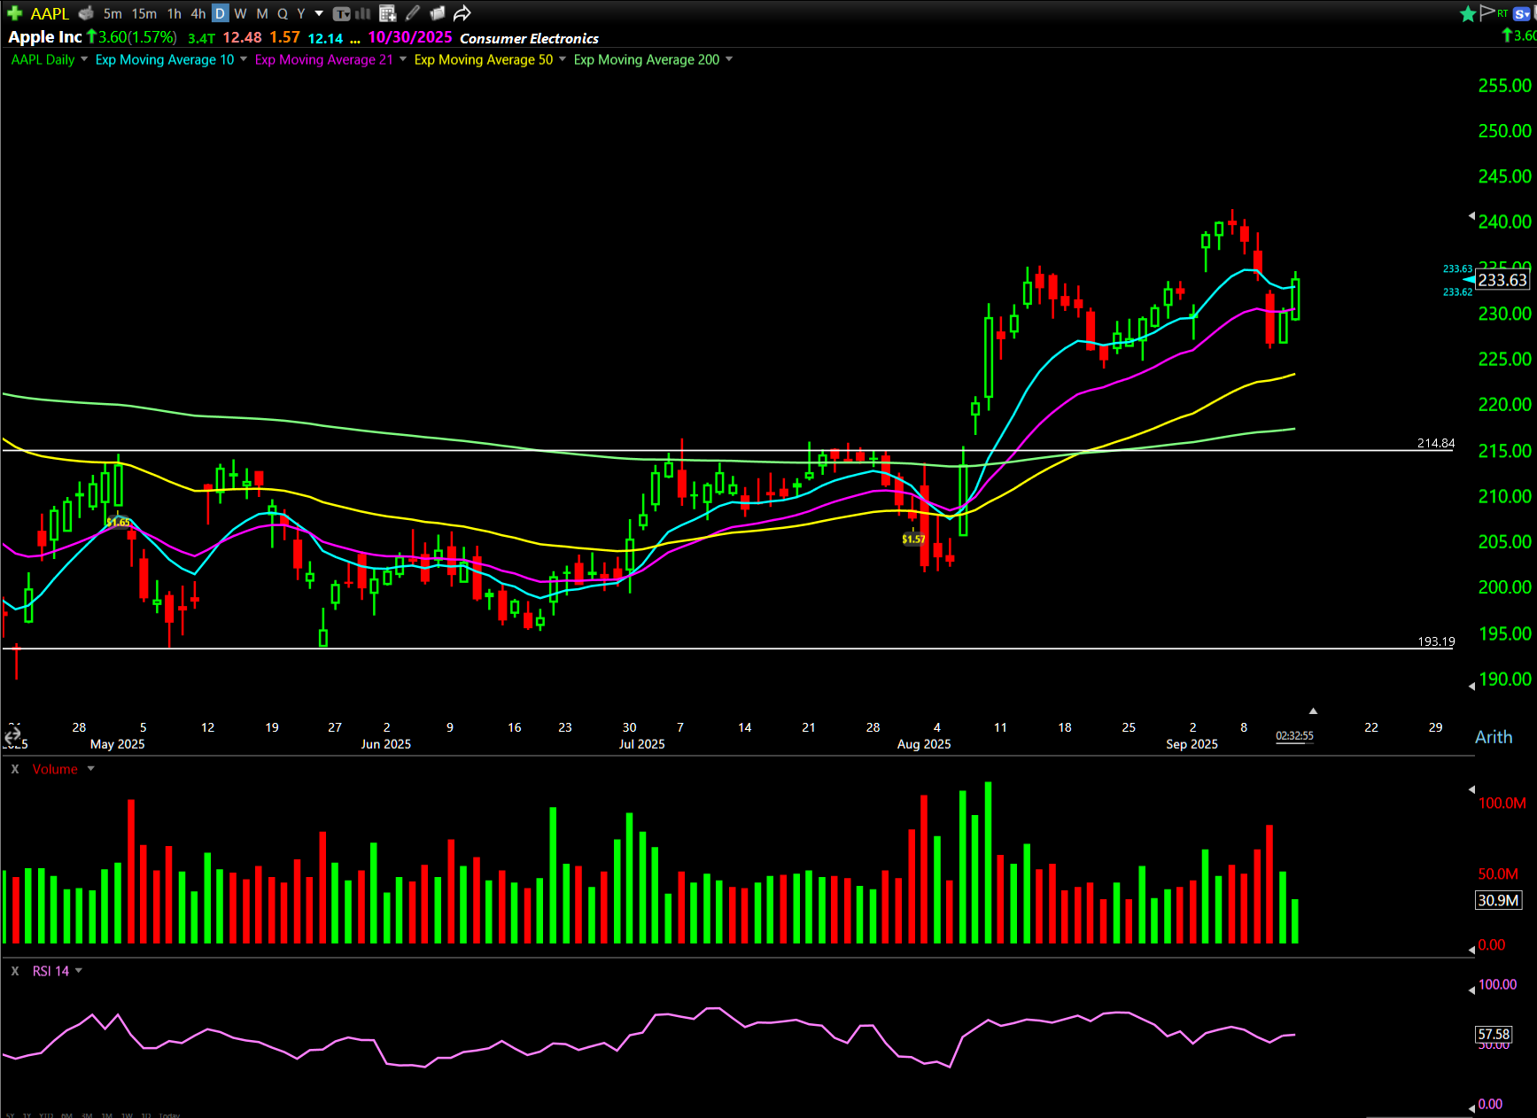
Task: Click the blue S dropdown button
Action: [x=1522, y=13]
